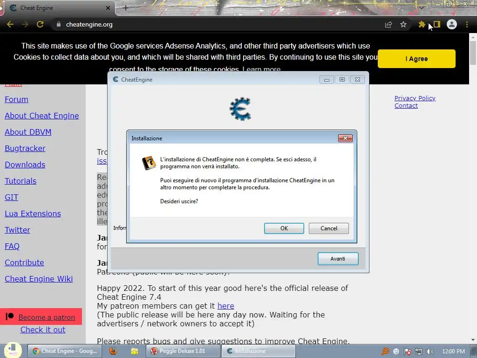The image size is (477, 358).
Task: Open network tray icon
Action: [419, 351]
